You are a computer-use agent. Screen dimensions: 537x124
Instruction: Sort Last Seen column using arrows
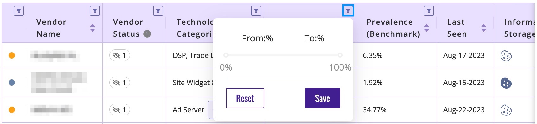coord(484,28)
